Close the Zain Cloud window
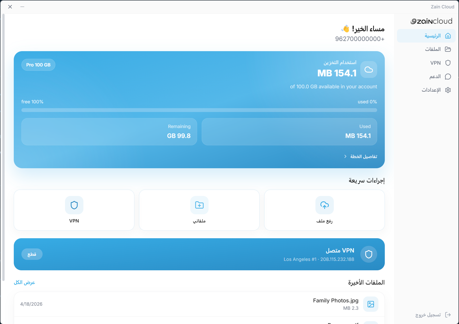Image resolution: width=459 pixels, height=324 pixels. [x=10, y=7]
